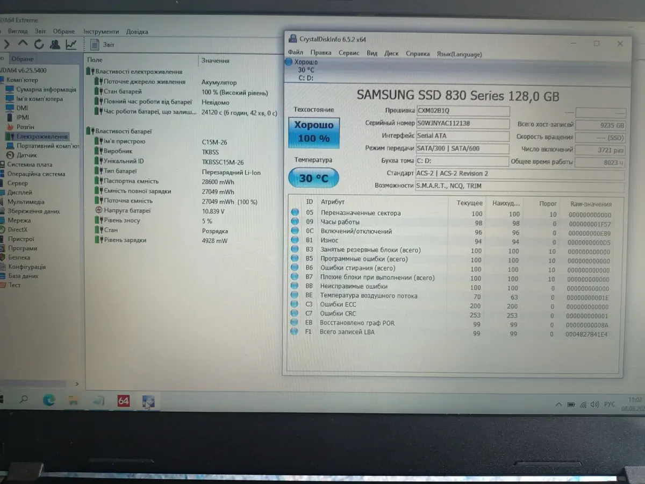Open the Інструменти menu in AIDA64
Viewport: 645px width, 484px height.
101,32
